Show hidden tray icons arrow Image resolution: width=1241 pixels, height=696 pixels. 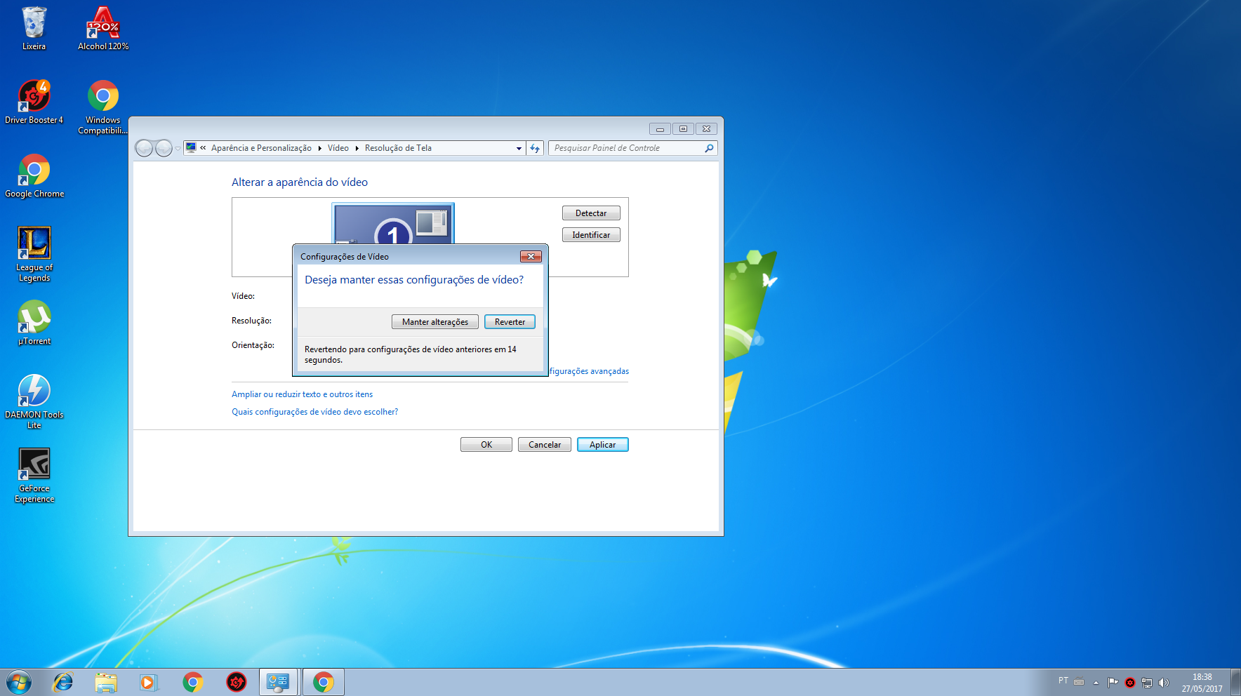pos(1096,683)
